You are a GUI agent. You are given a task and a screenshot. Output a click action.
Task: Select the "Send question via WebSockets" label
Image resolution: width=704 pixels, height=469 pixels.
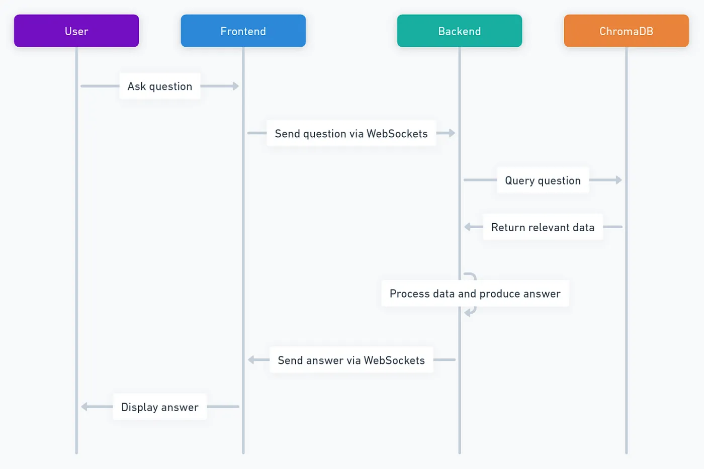coord(351,133)
